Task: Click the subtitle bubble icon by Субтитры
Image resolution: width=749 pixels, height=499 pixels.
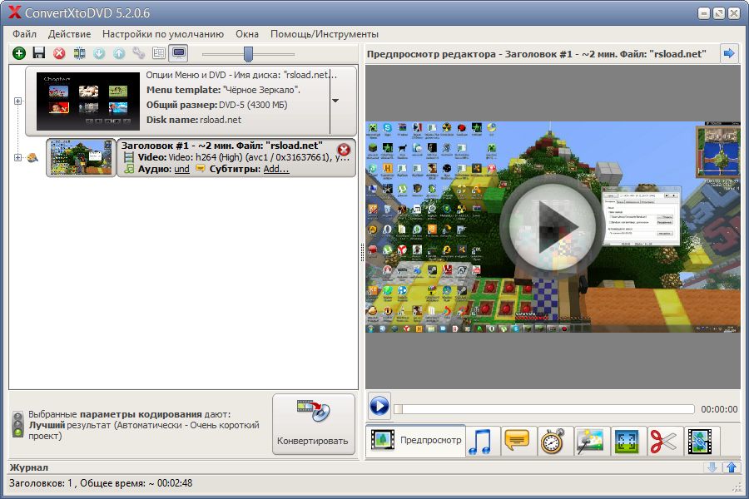Action: 200,169
